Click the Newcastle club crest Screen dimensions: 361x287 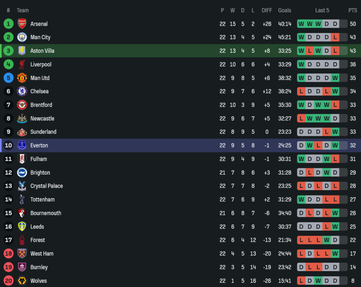[22, 119]
